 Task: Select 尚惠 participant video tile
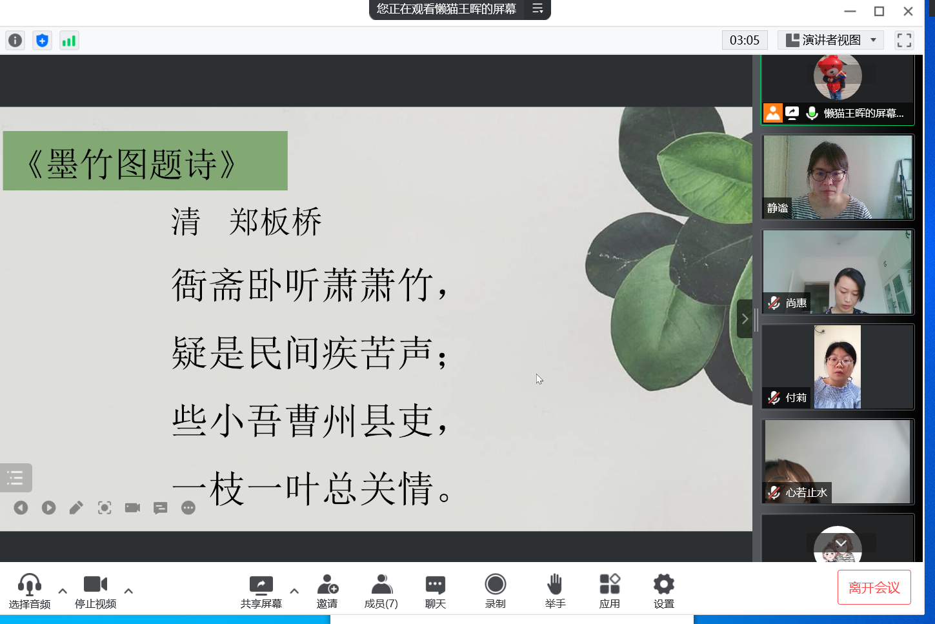838,272
